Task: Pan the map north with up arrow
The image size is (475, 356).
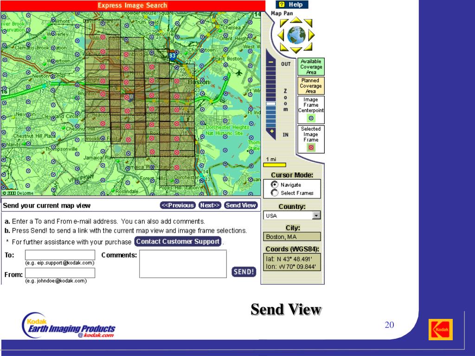Action: 296,20
